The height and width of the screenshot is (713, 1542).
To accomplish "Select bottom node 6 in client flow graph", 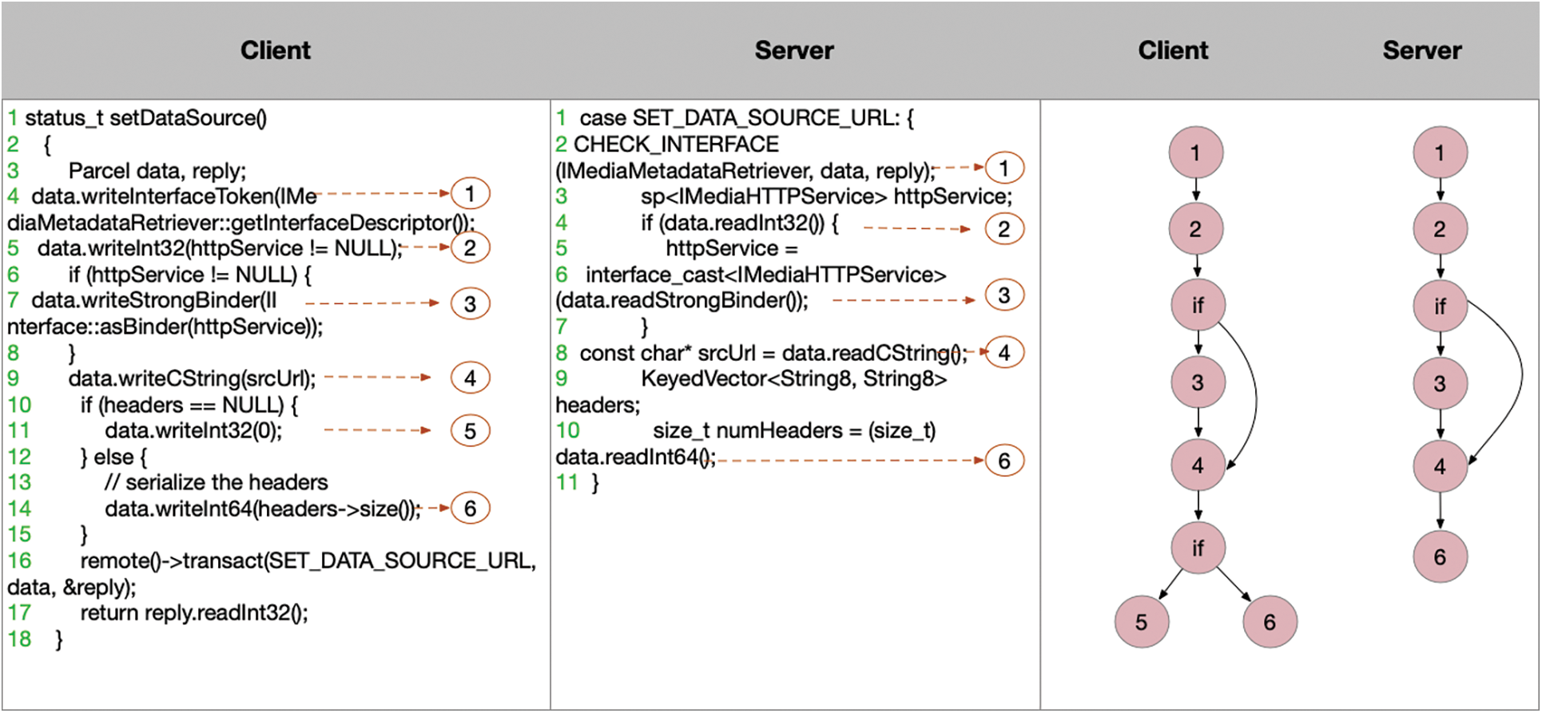I will pos(1270,622).
